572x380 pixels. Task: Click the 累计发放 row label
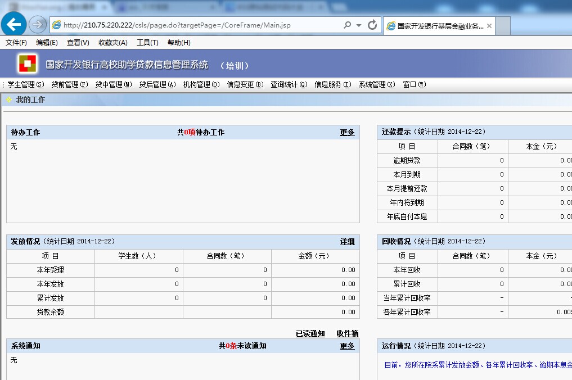(51, 298)
